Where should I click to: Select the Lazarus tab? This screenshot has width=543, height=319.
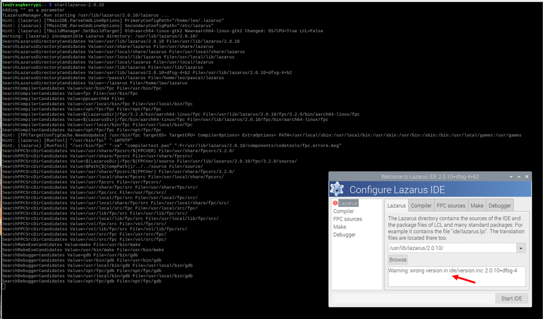point(397,205)
